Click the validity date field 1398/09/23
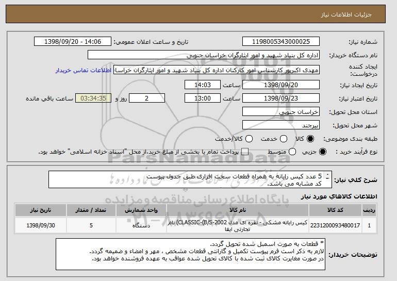Viewport: 397px width, 281px height. (x=281, y=98)
